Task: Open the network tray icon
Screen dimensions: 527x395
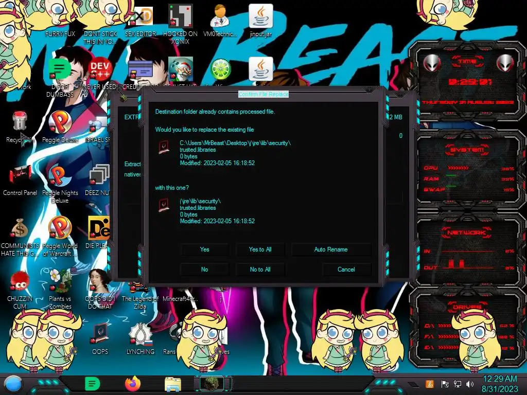Action: pos(458,384)
